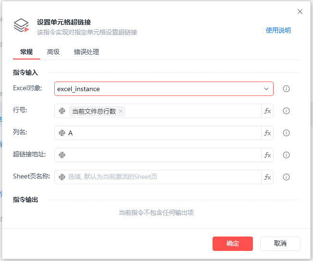Click info icon next to Excel对象 dropdown
The width and height of the screenshot is (313, 261).
[x=286, y=89]
